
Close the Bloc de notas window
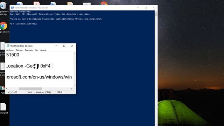[x=72, y=46]
